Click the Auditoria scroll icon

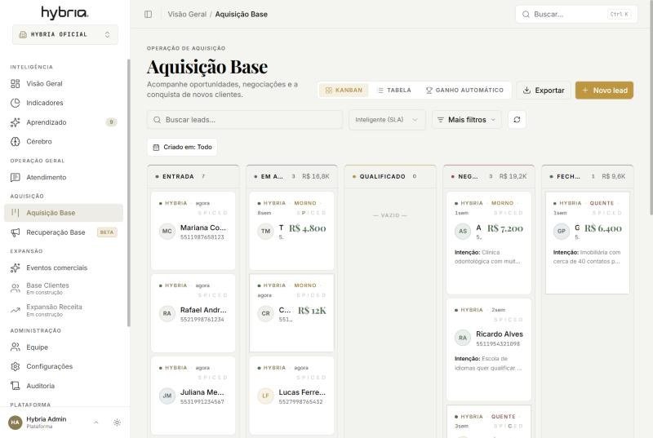[15, 386]
